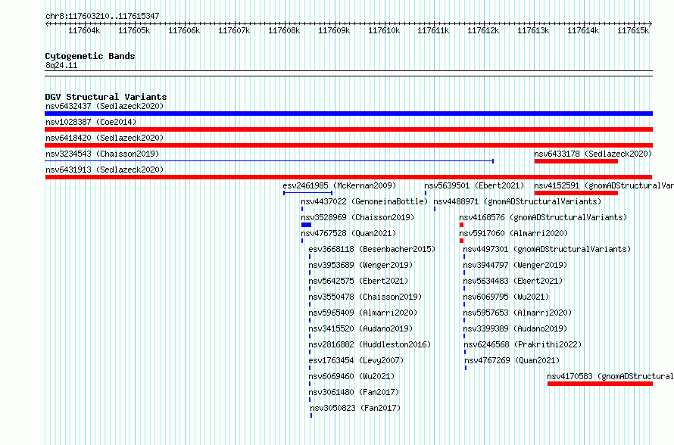Select nsv3050823 (Fan2017) label
Viewport: 674px width, 445px height.
tap(355, 408)
